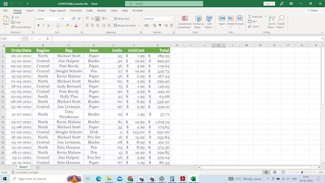Image resolution: width=325 pixels, height=183 pixels.
Task: Switch to Page Break Preview
Action: 283,172
